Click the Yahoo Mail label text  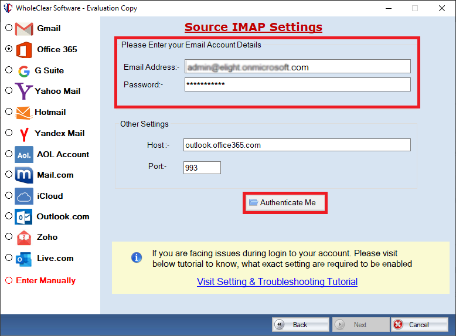click(57, 91)
